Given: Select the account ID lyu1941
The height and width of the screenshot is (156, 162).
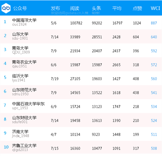Looking at the screenshot, I should click(x=19, y=80).
